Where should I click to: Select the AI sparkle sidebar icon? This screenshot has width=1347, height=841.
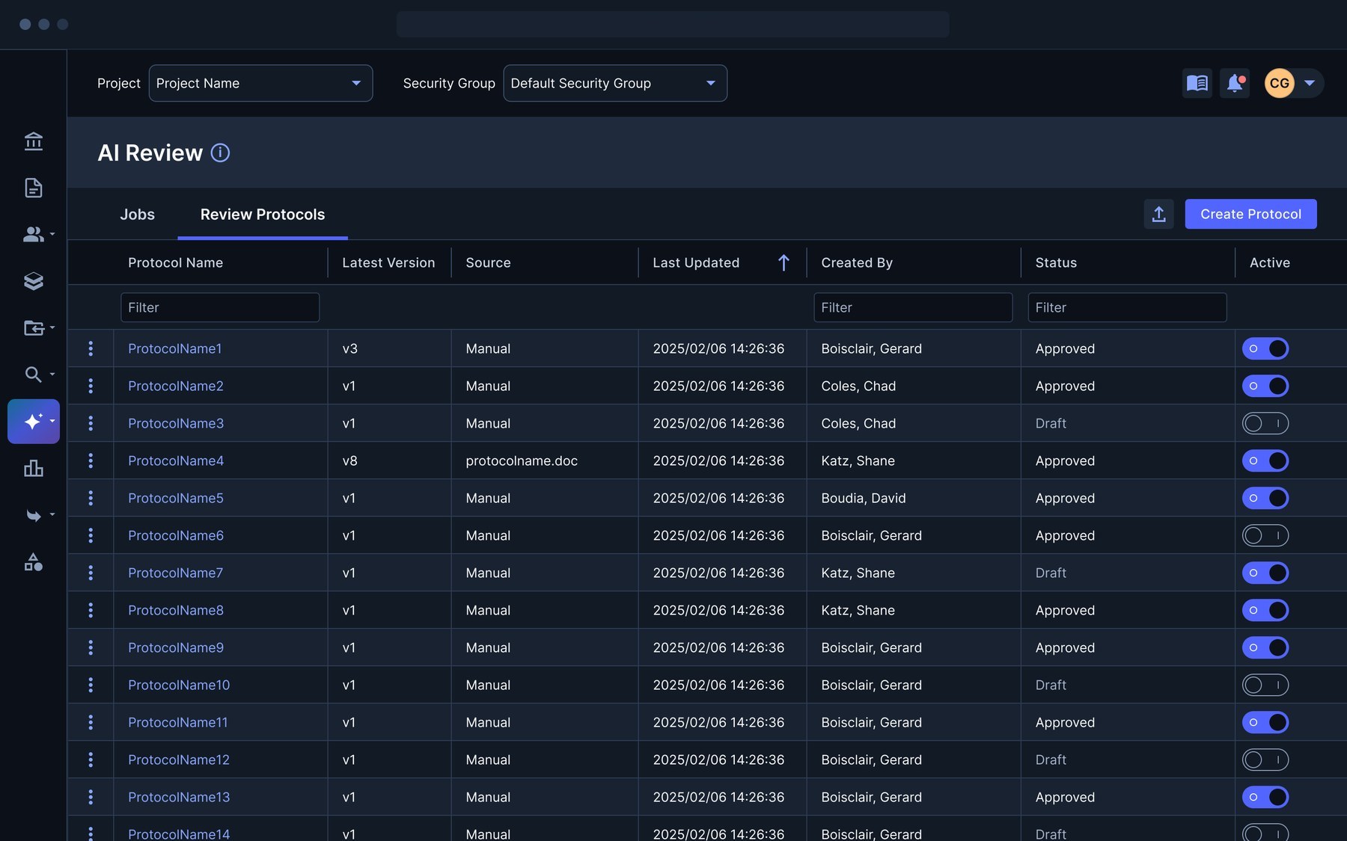(34, 422)
